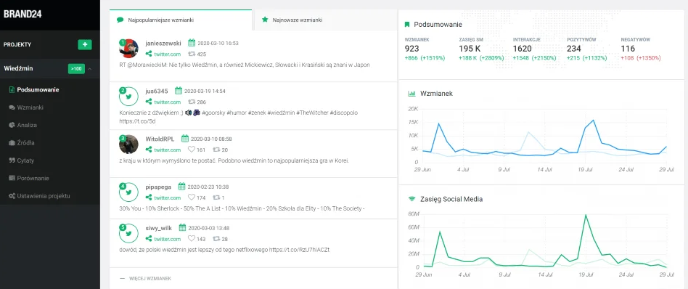Add a new project with the plus button
Image resolution: width=688 pixels, height=289 pixels.
pos(85,44)
